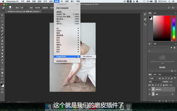Switch library to list view
The width and height of the screenshot is (177, 111).
pos(174,48)
